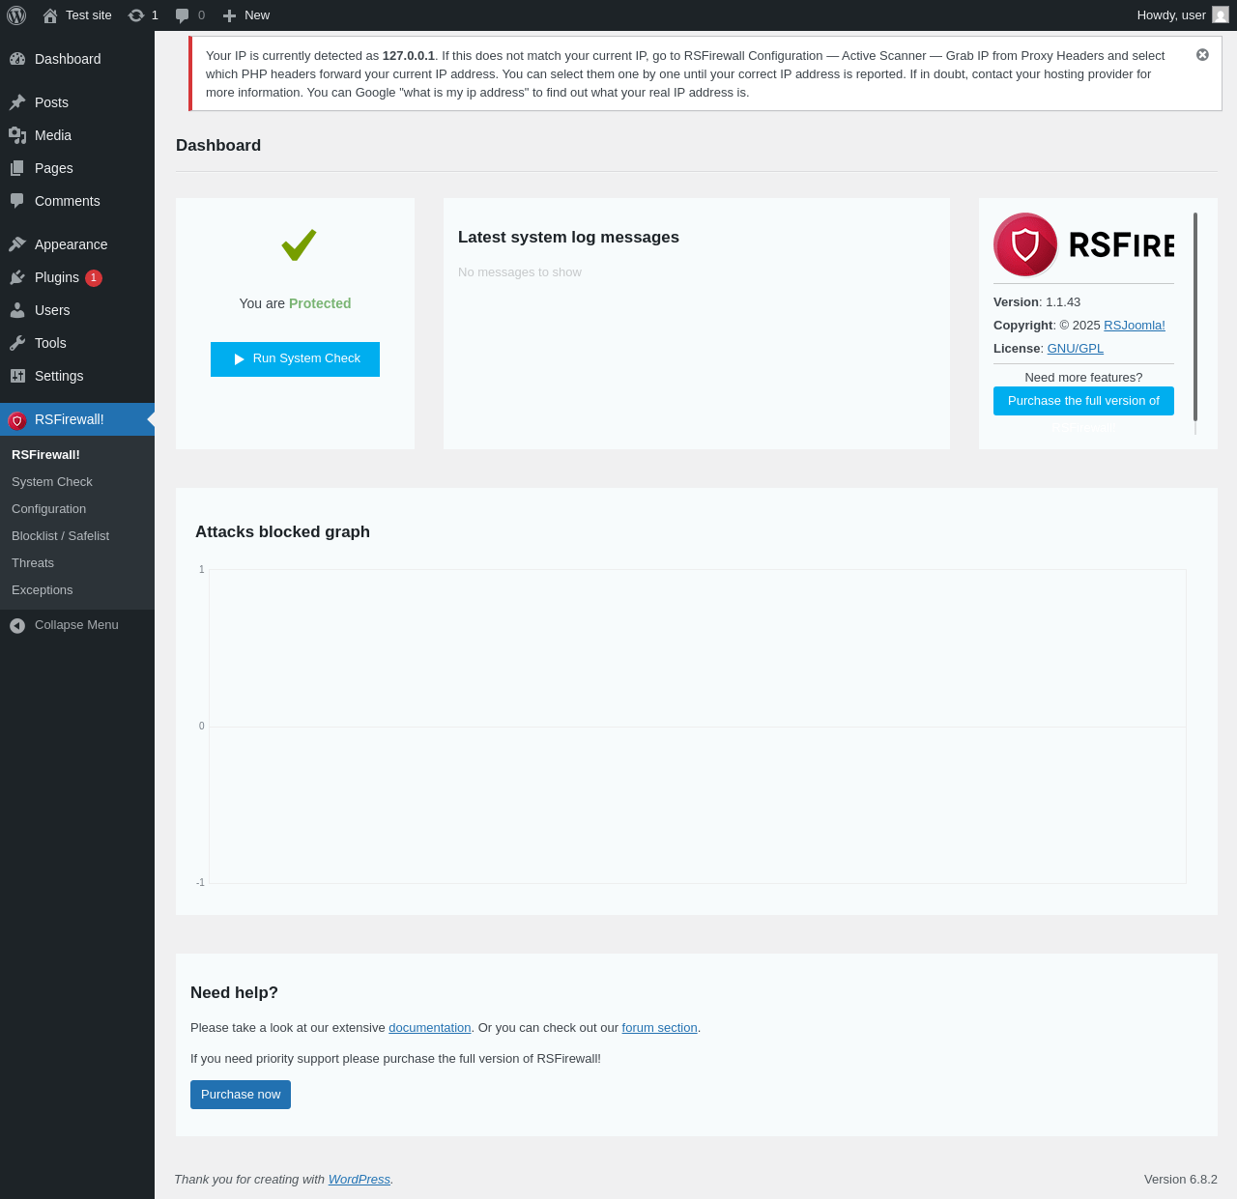The image size is (1237, 1199).
Task: Open Exceptions submenu
Action: [77, 589]
